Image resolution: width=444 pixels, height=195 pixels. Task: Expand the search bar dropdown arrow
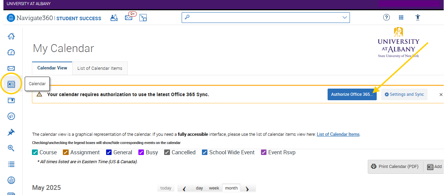click(x=345, y=18)
